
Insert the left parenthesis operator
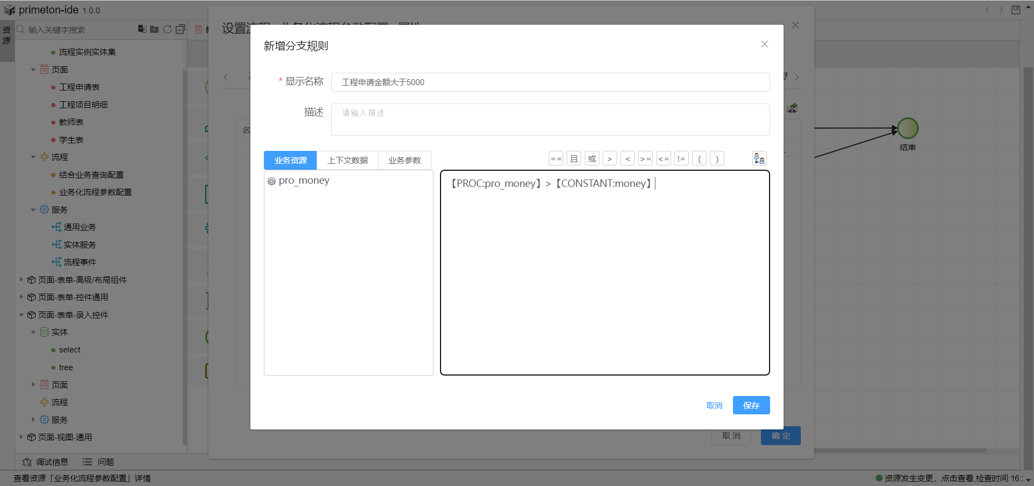(x=699, y=158)
